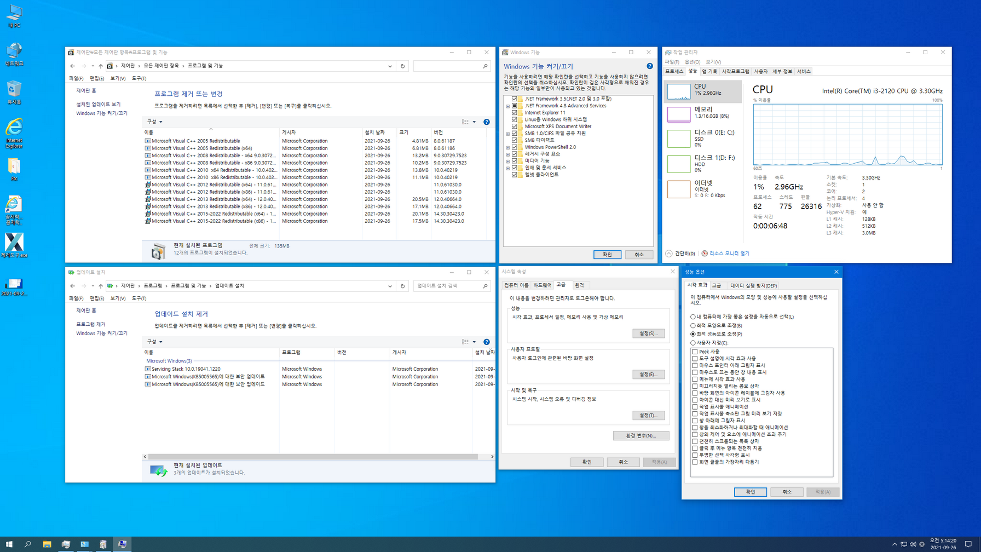The width and height of the screenshot is (981, 552).
Task: Toggle Microsoft XPS Document Writer checkbox
Action: pyautogui.click(x=515, y=127)
